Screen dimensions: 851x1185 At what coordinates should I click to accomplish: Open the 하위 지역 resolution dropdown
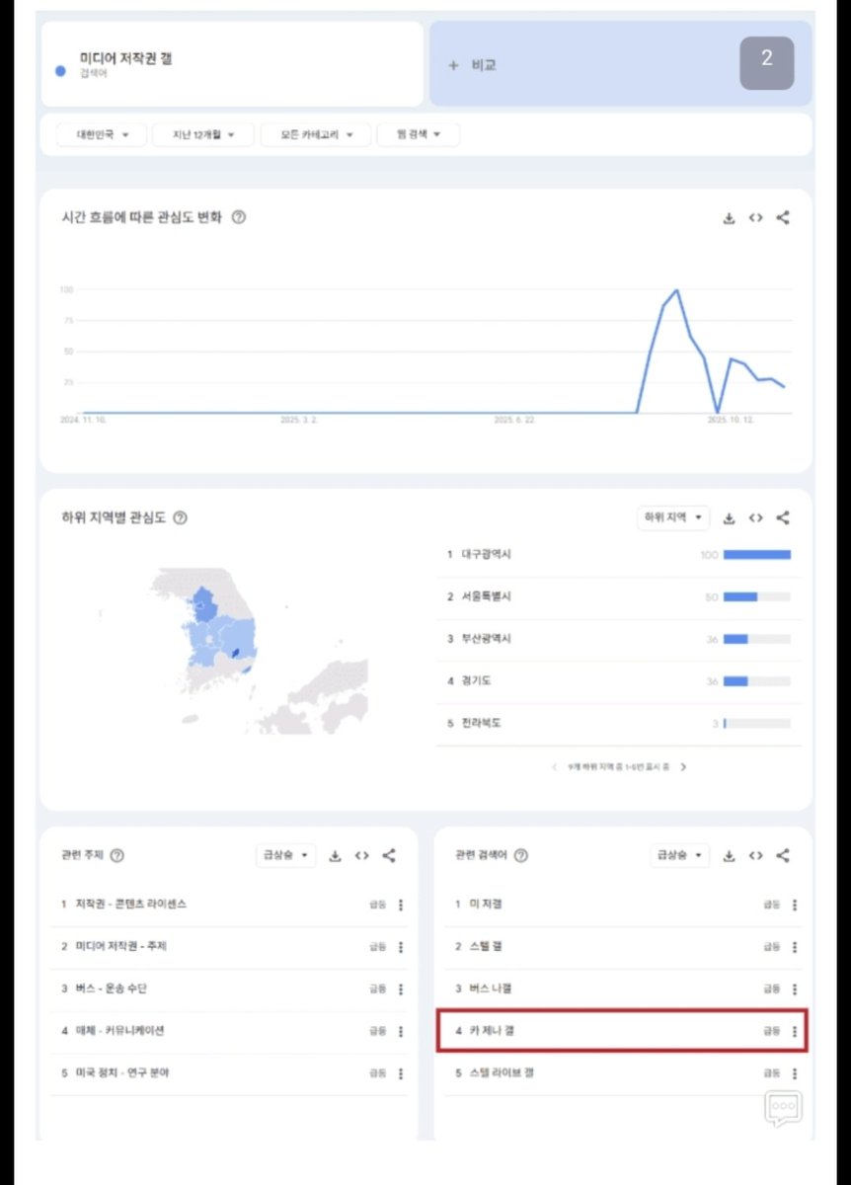(x=673, y=517)
